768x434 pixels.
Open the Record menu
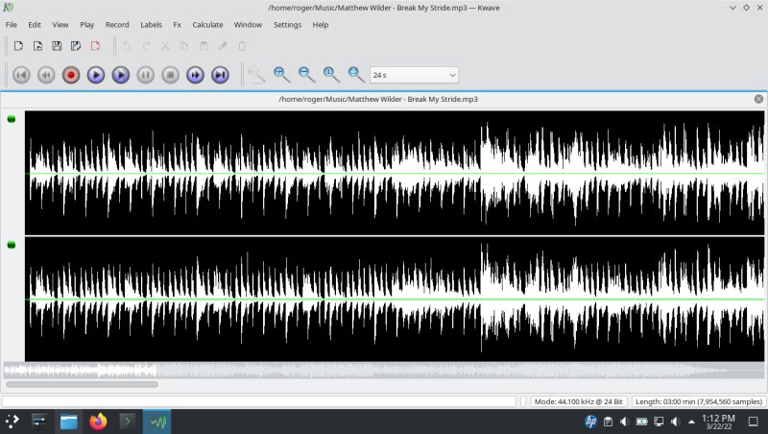(x=117, y=25)
